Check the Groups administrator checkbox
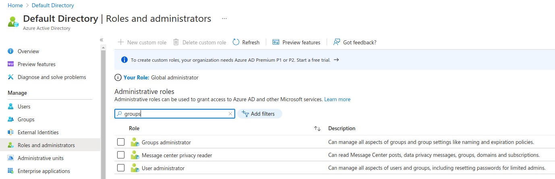This screenshot has width=555, height=179. coord(121,142)
